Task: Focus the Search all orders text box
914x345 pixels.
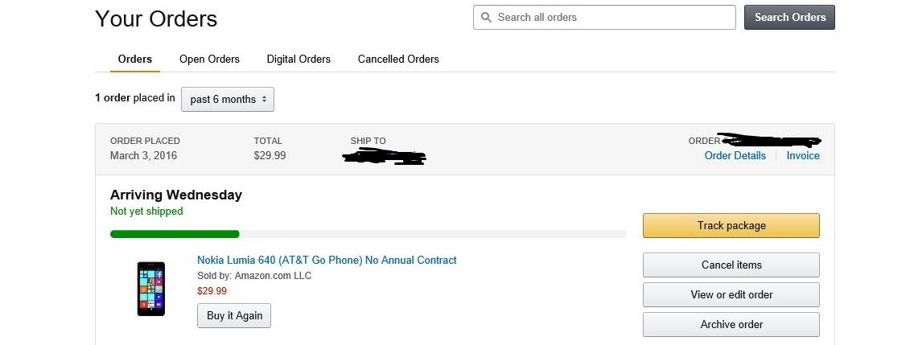Action: pos(611,17)
